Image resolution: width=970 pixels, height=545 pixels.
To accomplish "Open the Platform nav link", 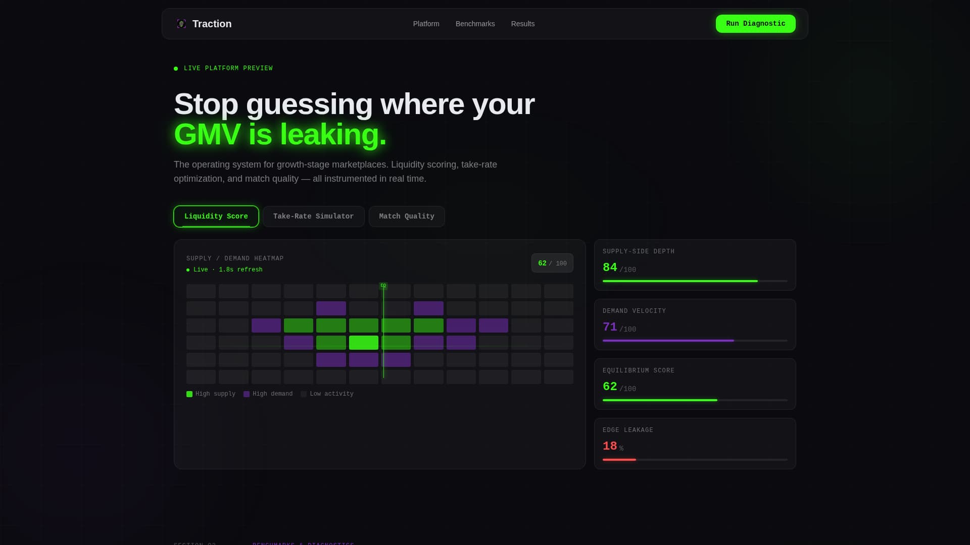I will point(426,24).
